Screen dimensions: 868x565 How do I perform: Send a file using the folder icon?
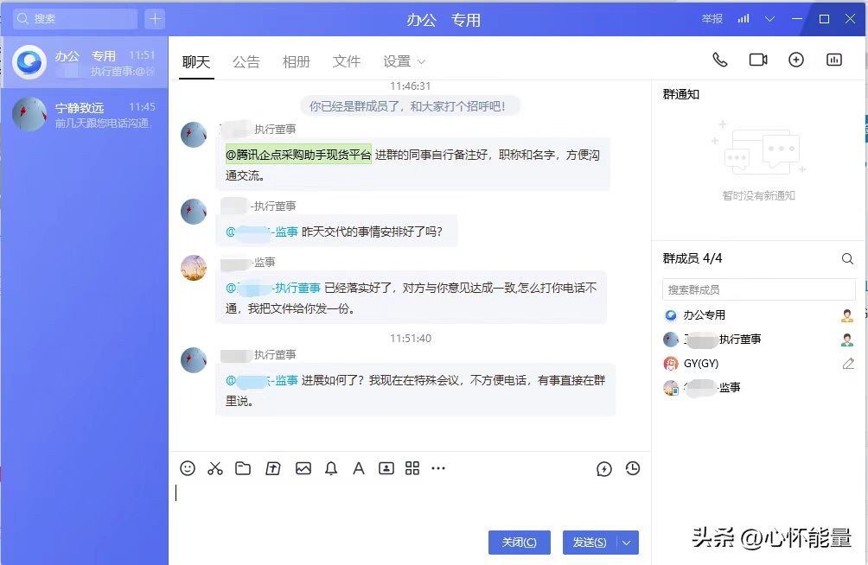[x=243, y=467]
